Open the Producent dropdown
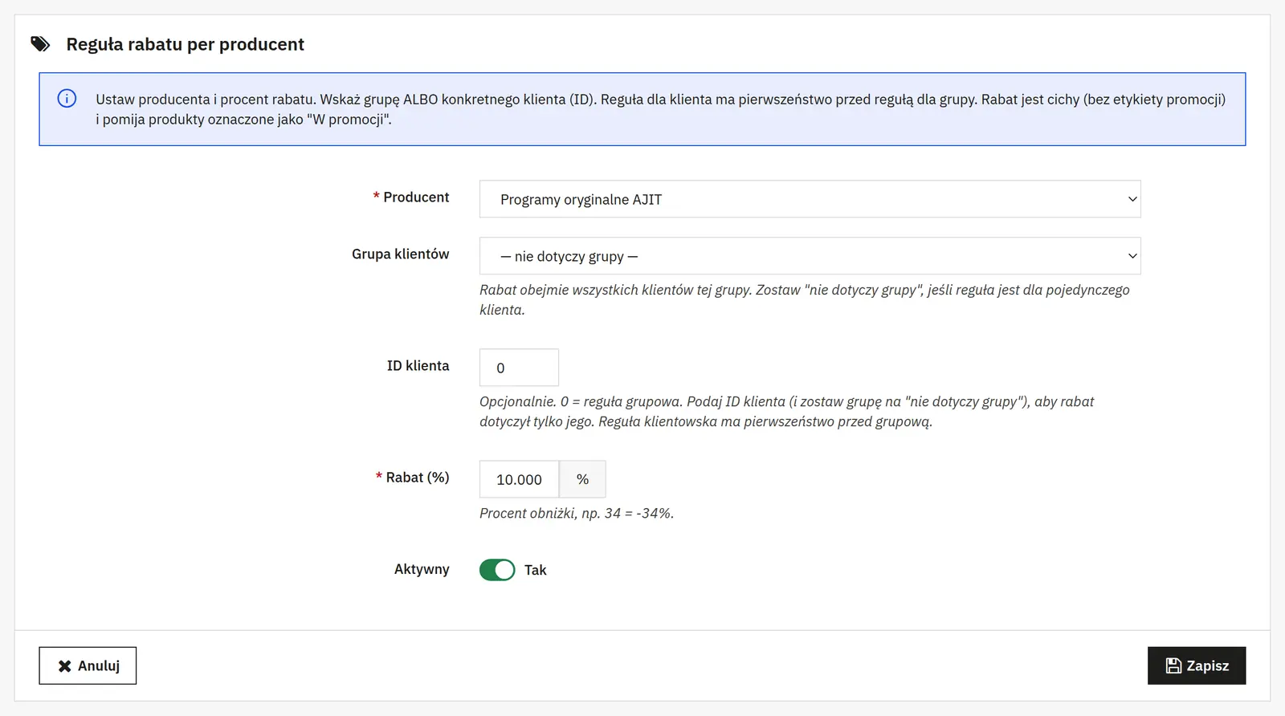The height and width of the screenshot is (716, 1285). click(810, 199)
